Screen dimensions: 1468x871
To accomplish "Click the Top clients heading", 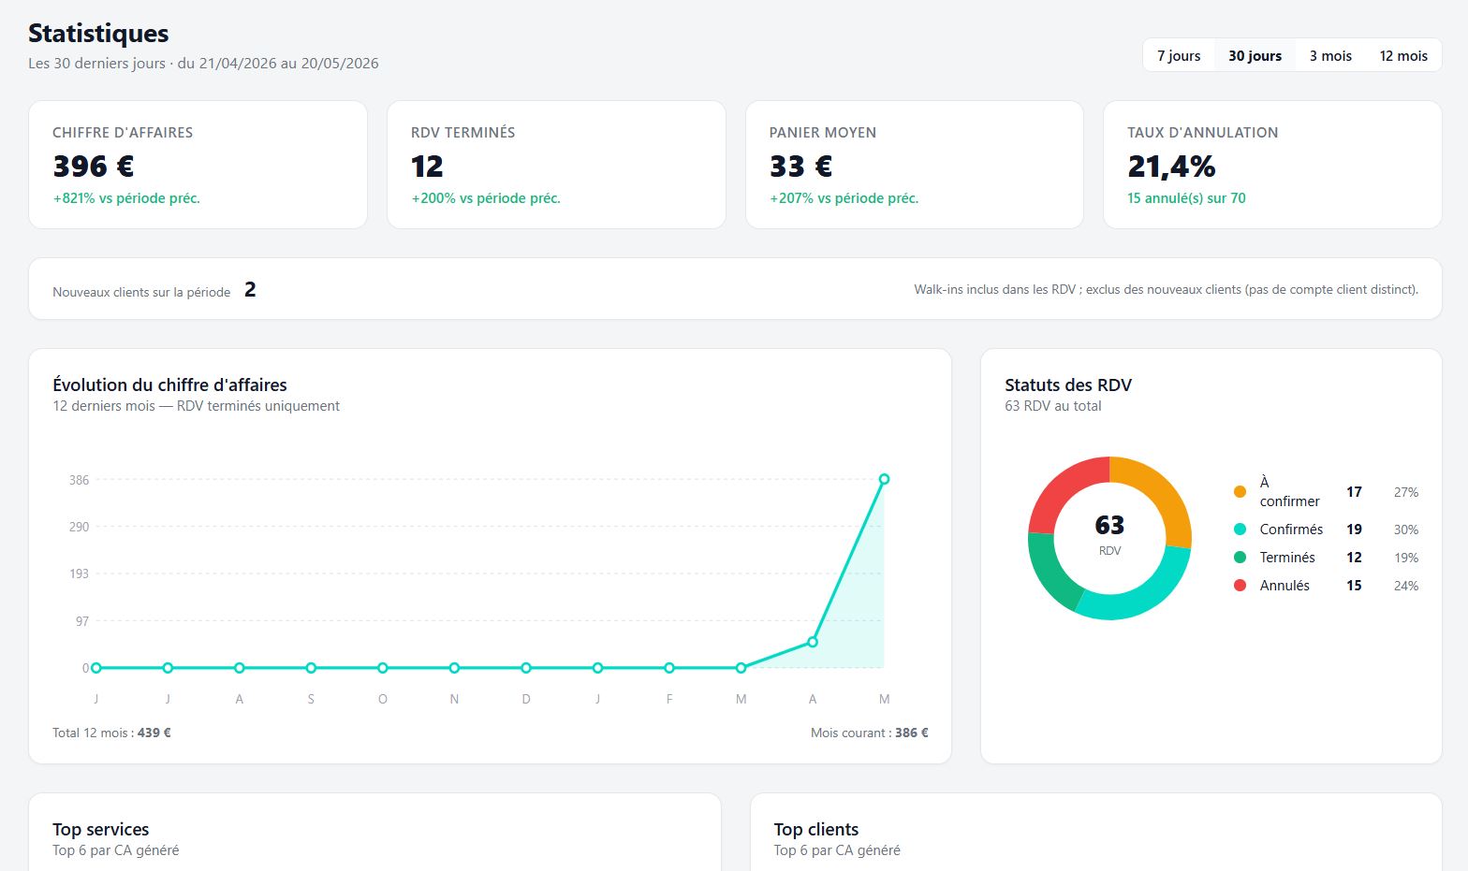I will point(815,829).
